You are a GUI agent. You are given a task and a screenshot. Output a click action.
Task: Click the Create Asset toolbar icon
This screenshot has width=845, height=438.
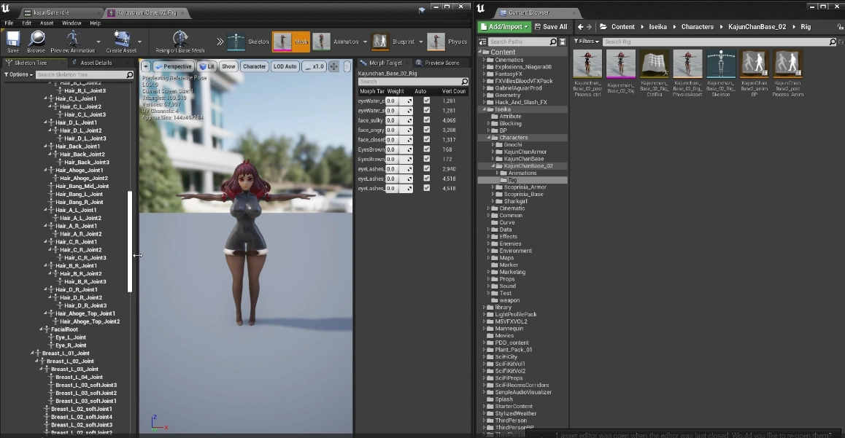point(121,42)
